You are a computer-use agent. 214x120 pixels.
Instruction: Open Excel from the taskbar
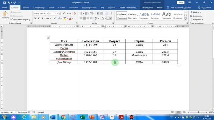tap(83, 117)
